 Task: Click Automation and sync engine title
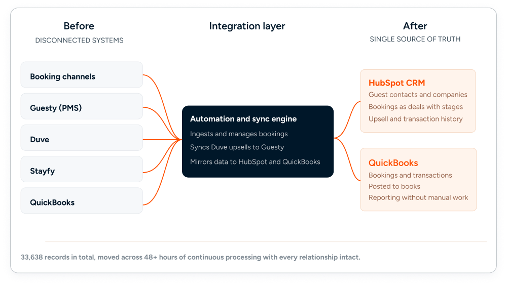(x=243, y=119)
